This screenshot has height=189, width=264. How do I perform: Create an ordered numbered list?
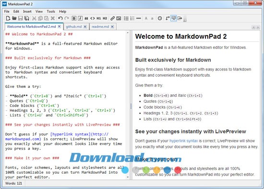click(132, 18)
